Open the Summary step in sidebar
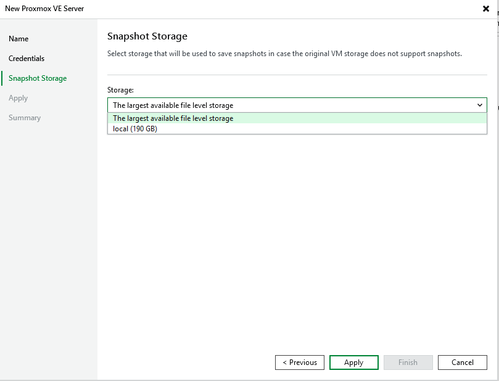 click(x=25, y=118)
